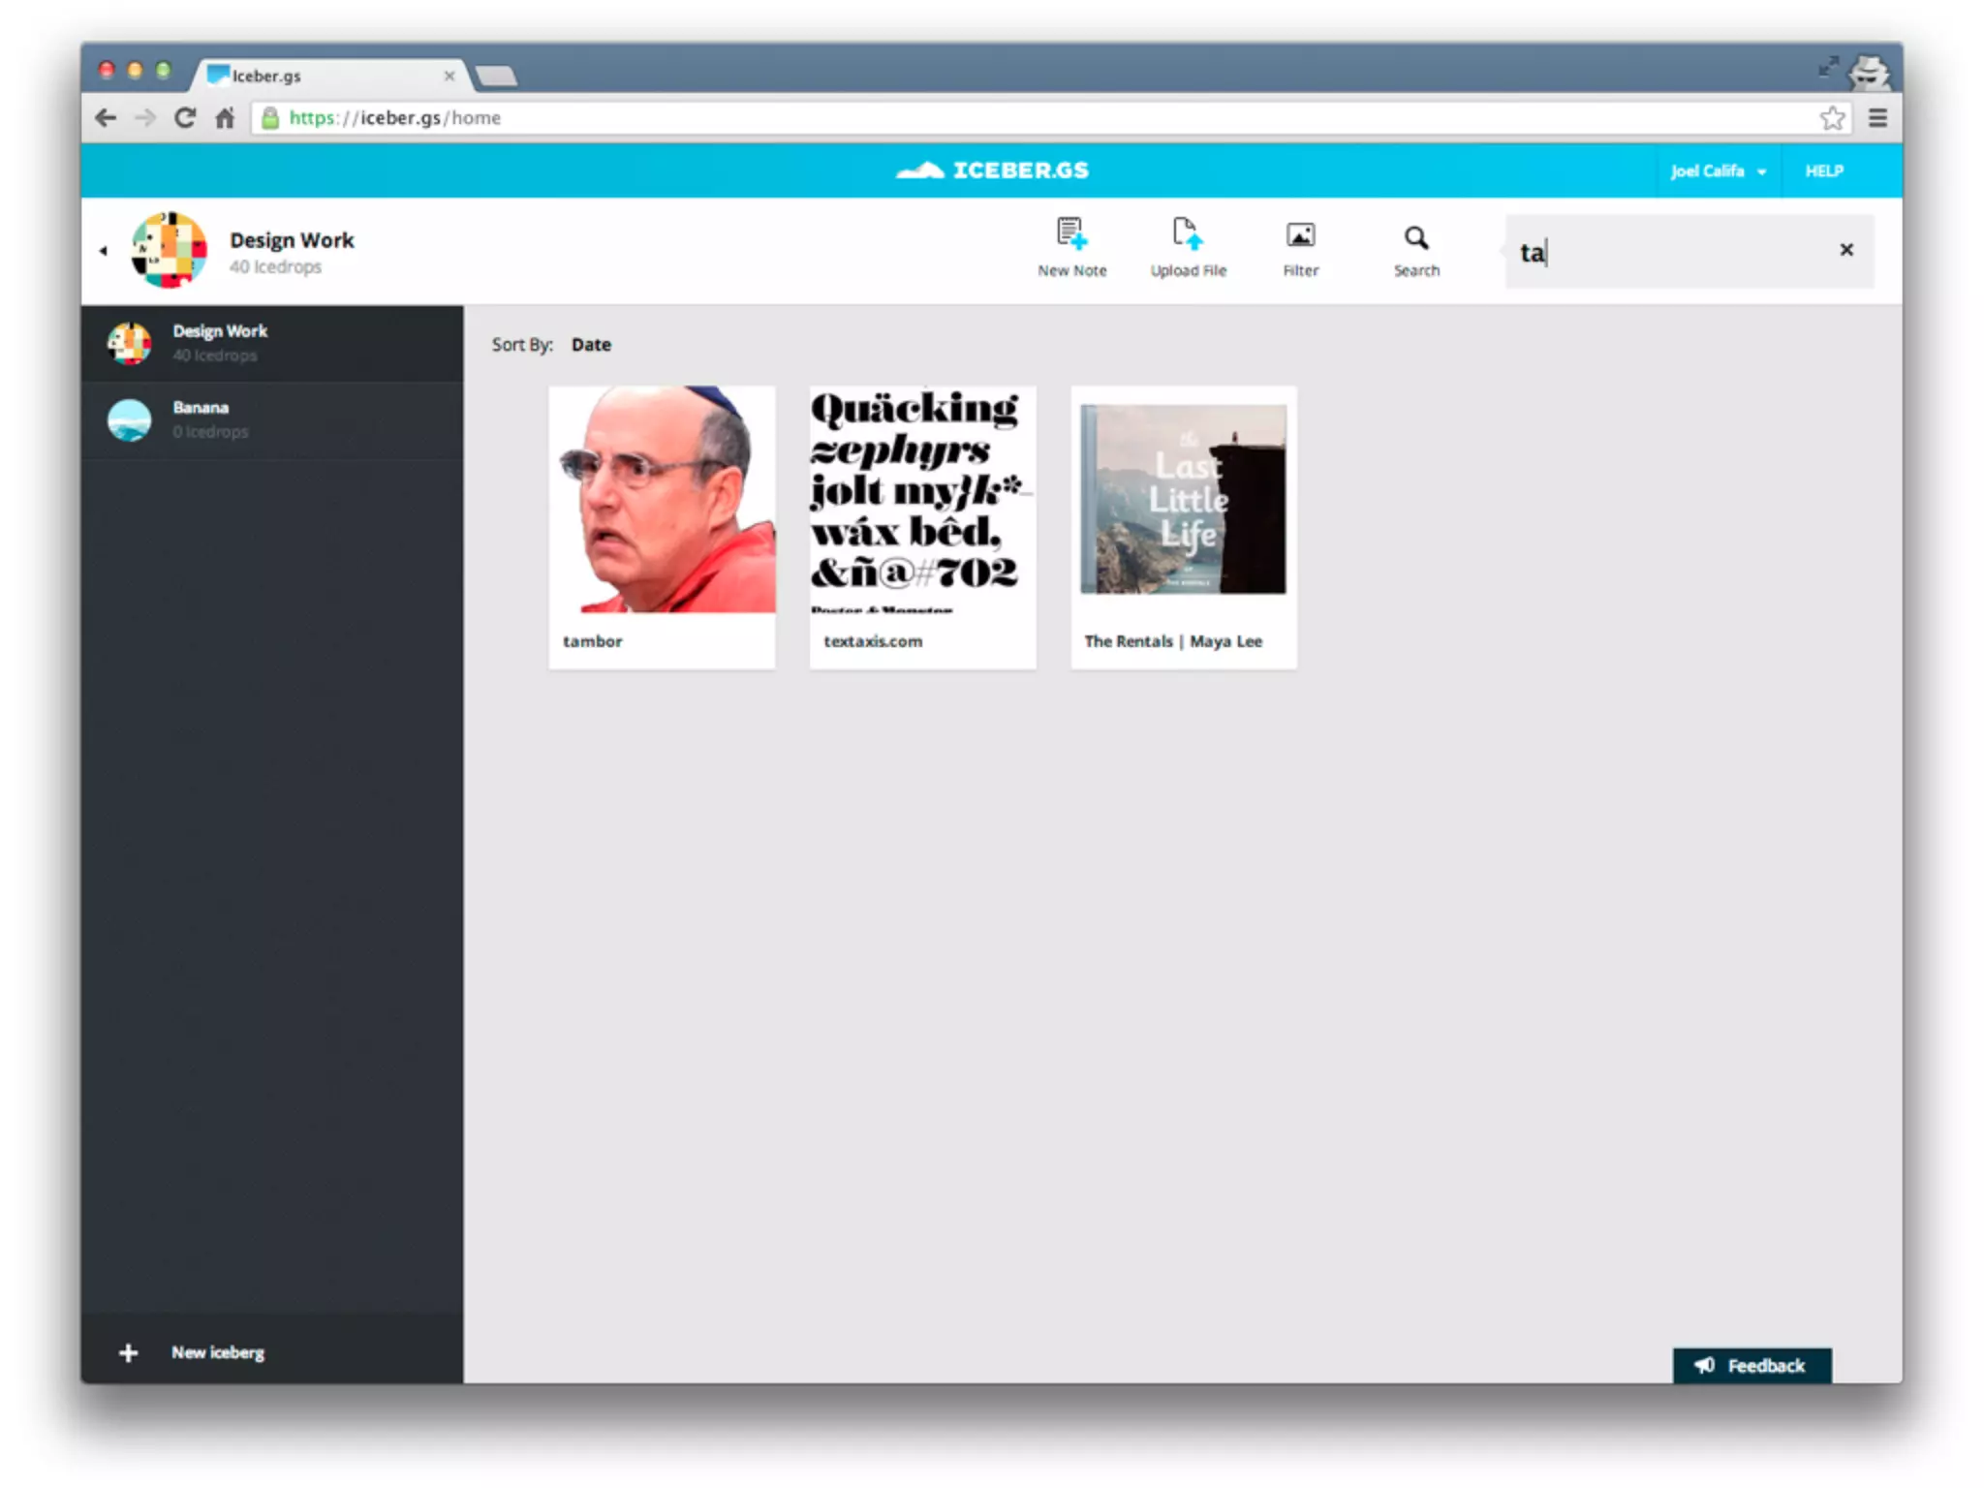Go to browser home icon
This screenshot has height=1488, width=1984.
pos(225,118)
